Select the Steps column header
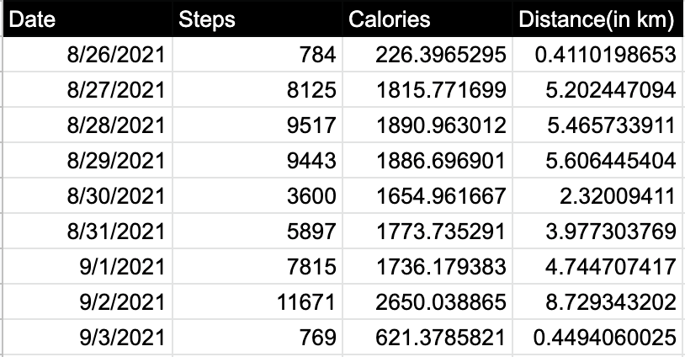Screen dimensions: 685x357 pos(258,19)
